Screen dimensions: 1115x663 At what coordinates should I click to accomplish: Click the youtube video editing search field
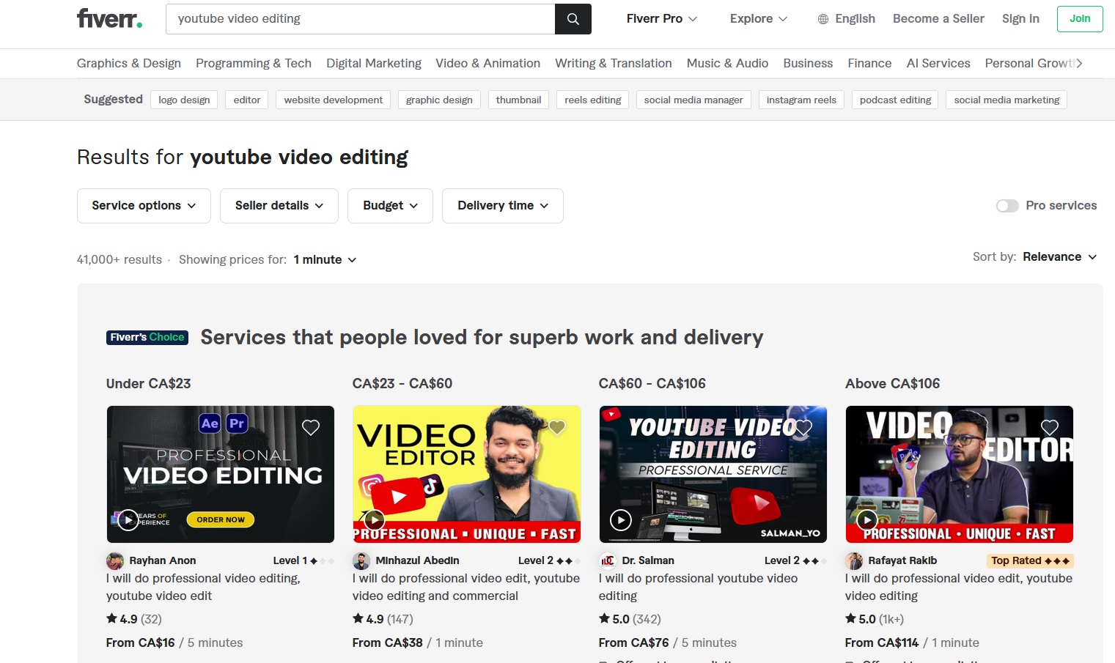tap(361, 19)
